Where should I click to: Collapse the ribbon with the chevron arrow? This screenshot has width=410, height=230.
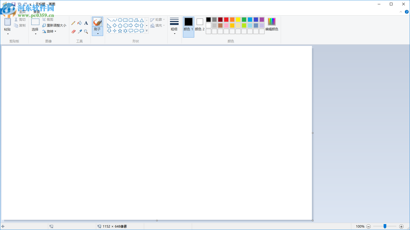pos(401,12)
